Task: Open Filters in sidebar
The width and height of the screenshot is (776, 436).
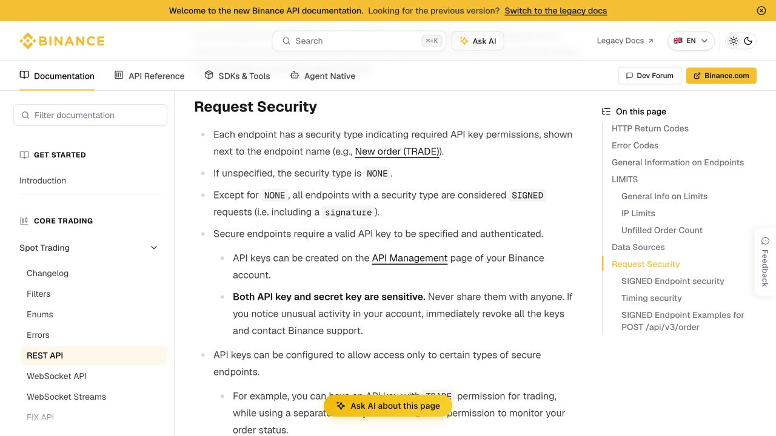Action: [x=38, y=294]
